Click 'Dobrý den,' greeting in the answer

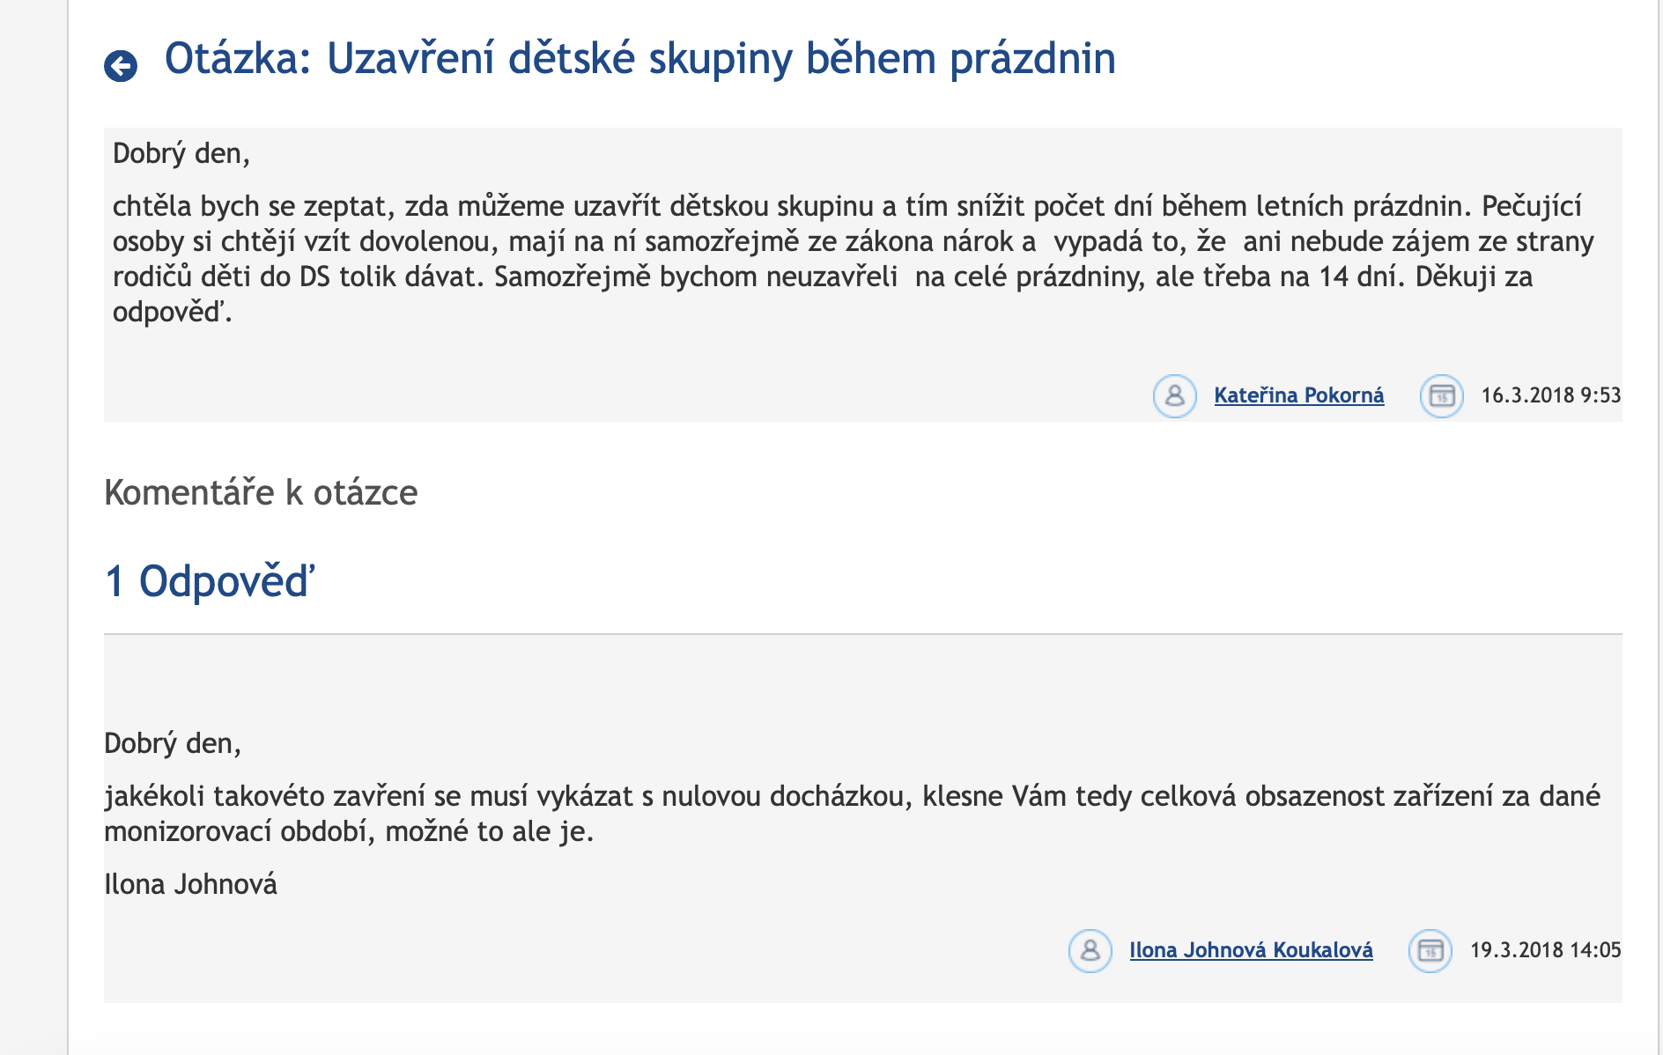point(173,743)
